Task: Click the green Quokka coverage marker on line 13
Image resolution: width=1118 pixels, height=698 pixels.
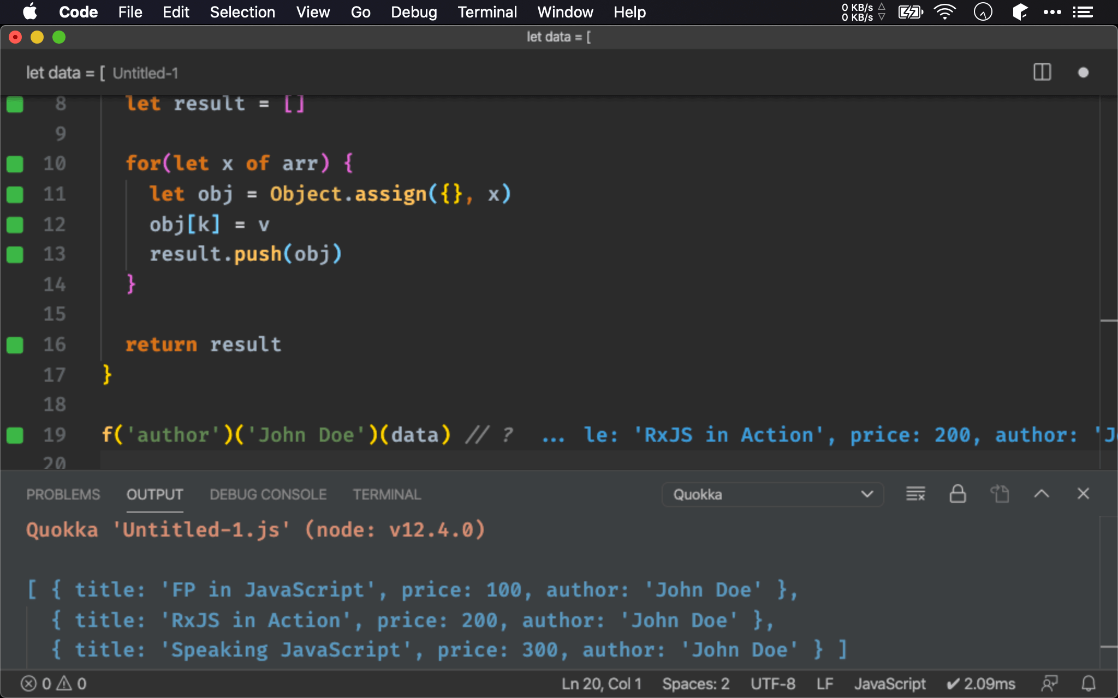Action: click(15, 254)
